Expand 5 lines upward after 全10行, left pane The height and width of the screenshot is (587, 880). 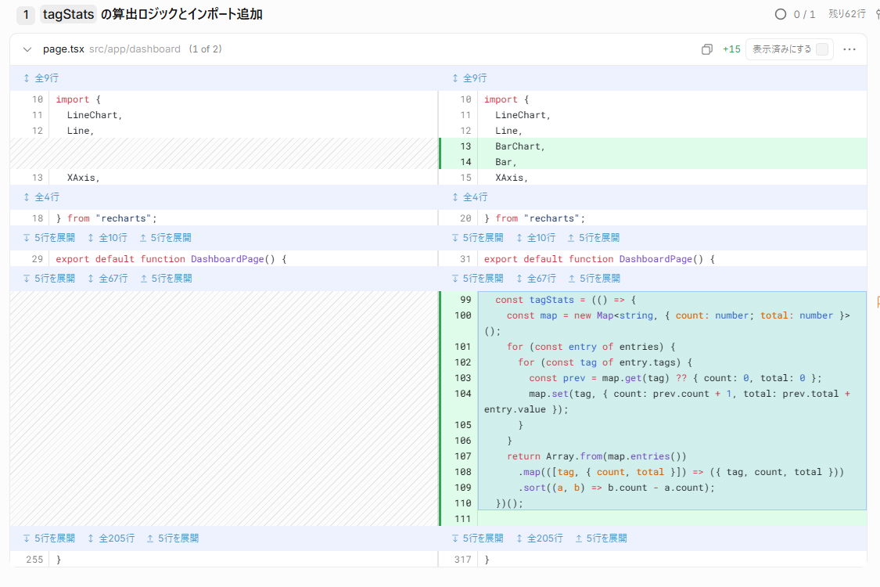(165, 238)
